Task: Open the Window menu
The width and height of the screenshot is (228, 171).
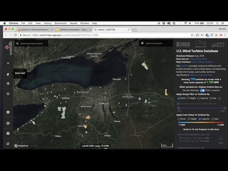Action: click(85, 23)
